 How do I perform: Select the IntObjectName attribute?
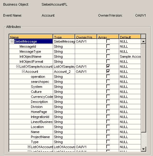(x=30, y=56)
